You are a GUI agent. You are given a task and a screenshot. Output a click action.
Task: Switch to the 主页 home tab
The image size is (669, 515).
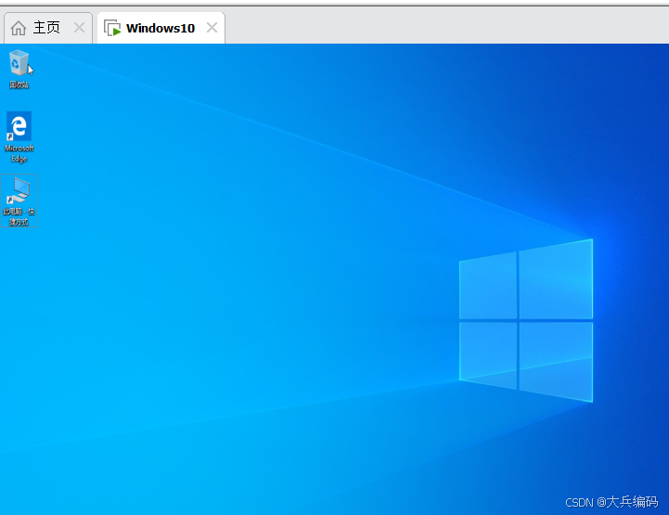click(x=46, y=28)
